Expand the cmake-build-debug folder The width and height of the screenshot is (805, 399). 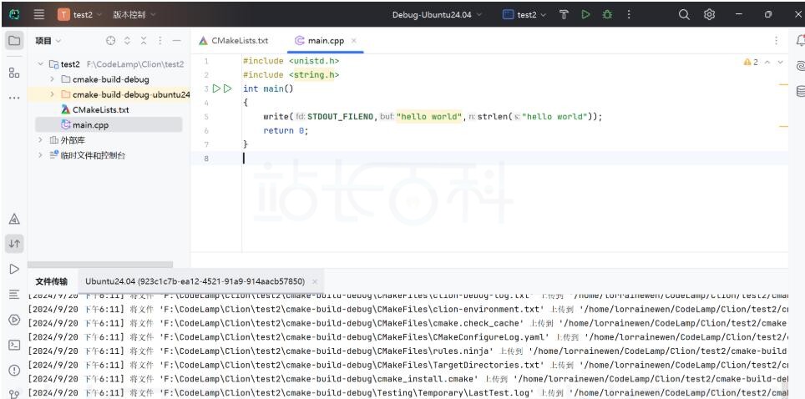pyautogui.click(x=53, y=79)
